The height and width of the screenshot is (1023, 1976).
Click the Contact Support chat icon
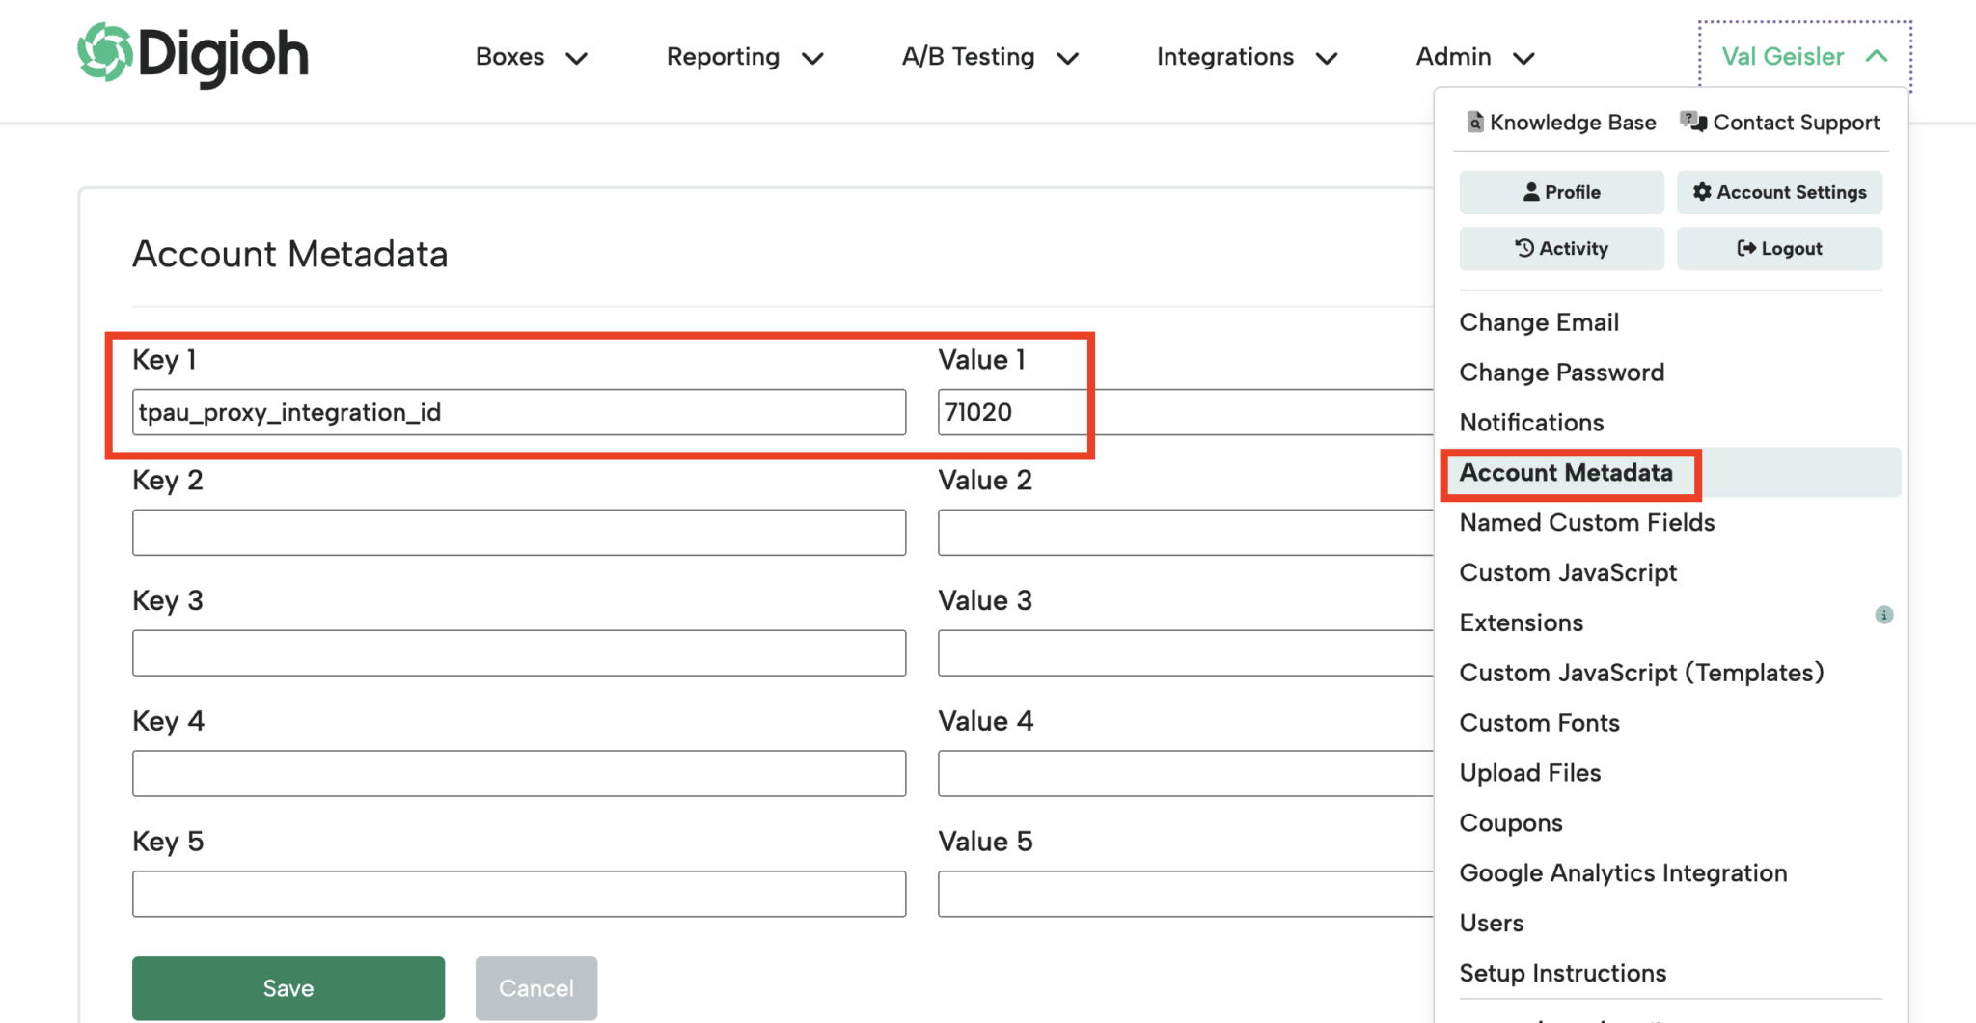(x=1690, y=121)
